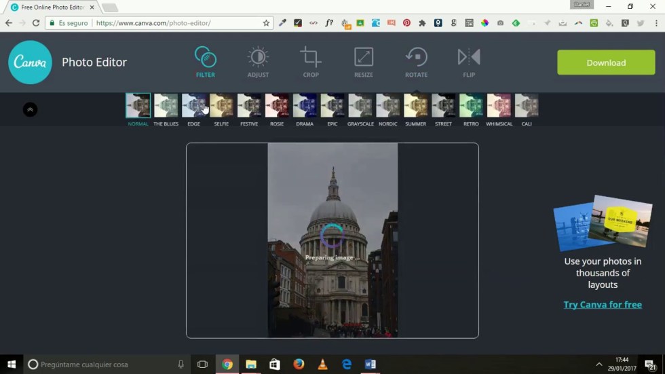Select the Filter tool icon

[205, 58]
